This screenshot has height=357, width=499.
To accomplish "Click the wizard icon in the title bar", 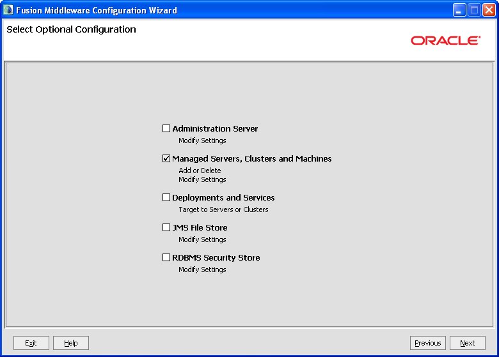I will 8,10.
